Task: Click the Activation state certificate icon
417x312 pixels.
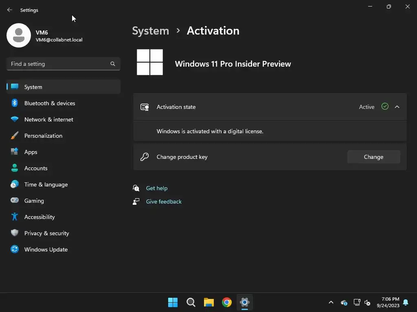Action: pyautogui.click(x=145, y=107)
